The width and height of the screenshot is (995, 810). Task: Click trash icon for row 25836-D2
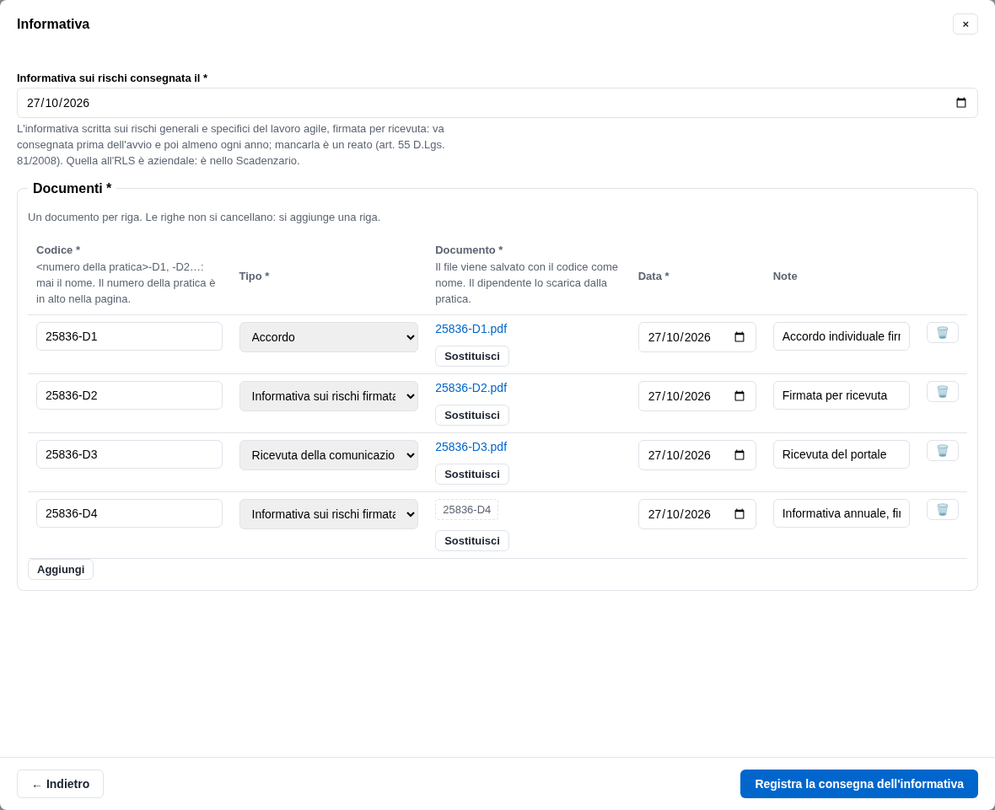[x=942, y=391]
